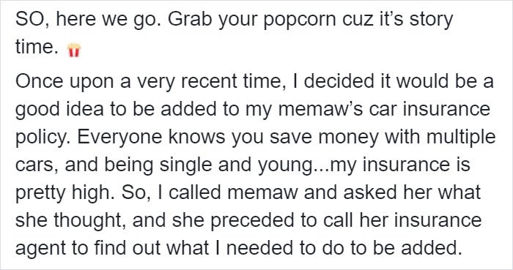This screenshot has width=513, height=270.
Task: Click the word "Everyone"
Action: point(119,138)
